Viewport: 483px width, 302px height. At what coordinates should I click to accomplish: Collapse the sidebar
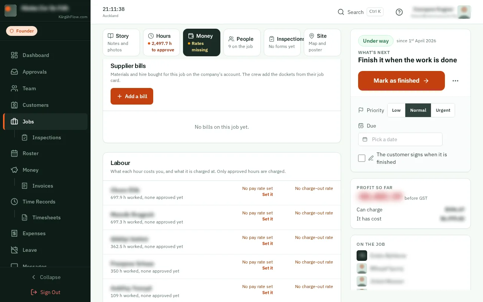tap(45, 277)
